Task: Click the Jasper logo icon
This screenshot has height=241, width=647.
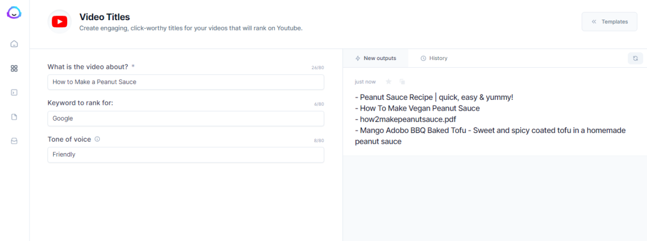Action: coord(14,13)
